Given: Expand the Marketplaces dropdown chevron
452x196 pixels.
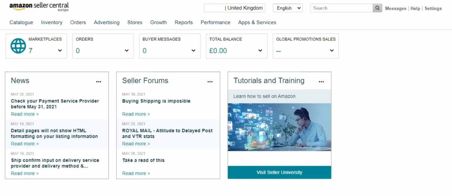Looking at the screenshot, I should [x=60, y=51].
